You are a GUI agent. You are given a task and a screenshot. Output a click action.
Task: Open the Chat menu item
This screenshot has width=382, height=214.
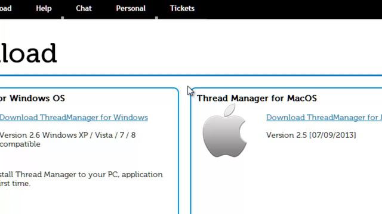coord(84,8)
